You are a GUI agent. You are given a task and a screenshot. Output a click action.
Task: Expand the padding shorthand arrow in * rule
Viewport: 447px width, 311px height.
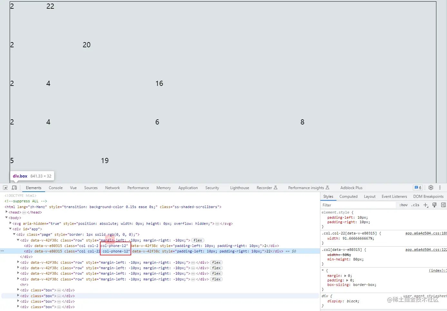(347, 280)
